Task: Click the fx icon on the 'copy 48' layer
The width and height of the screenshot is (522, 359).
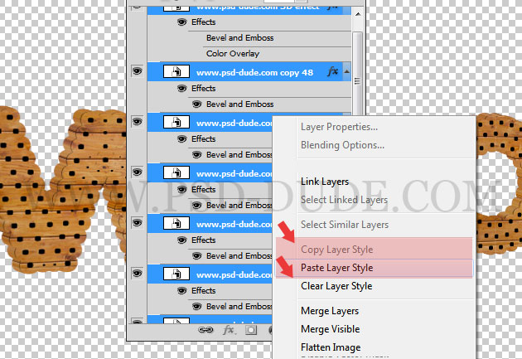Action: pyautogui.click(x=332, y=71)
